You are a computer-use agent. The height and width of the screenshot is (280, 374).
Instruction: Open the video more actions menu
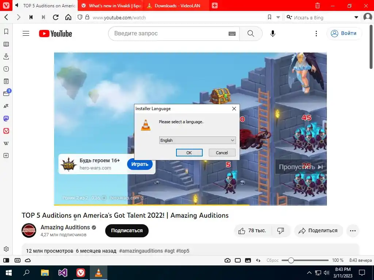pos(353,231)
